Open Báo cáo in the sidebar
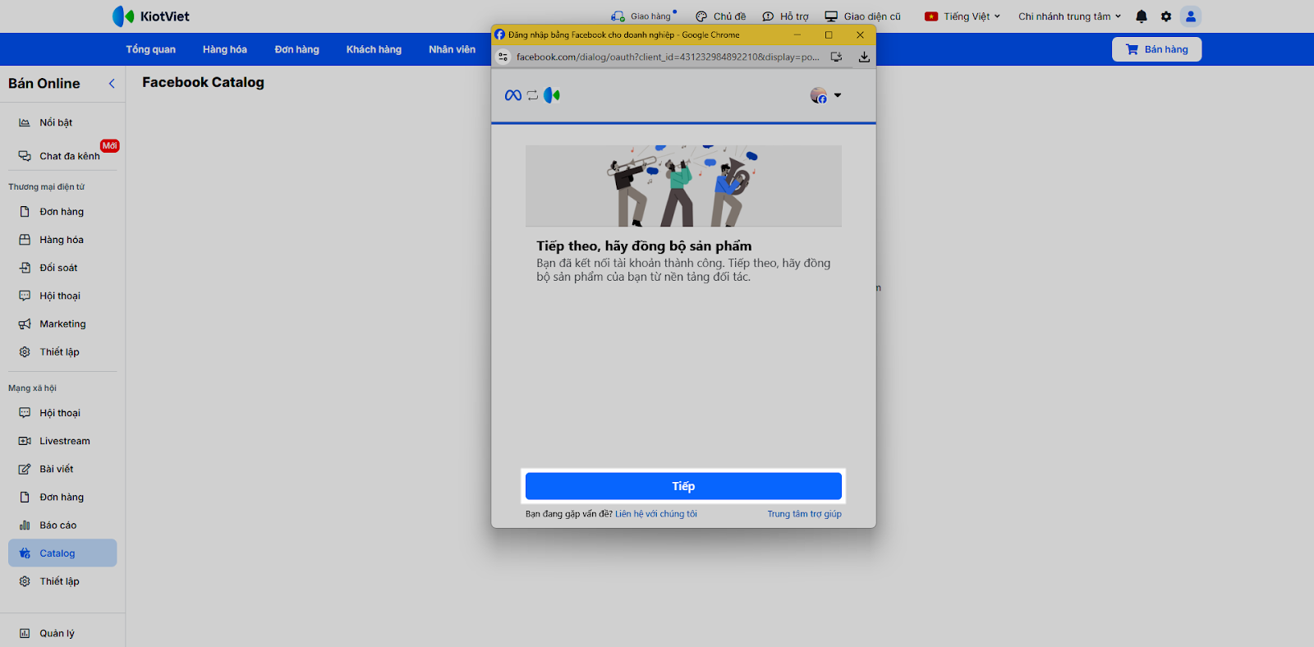Viewport: 1314px width, 647px height. click(62, 525)
